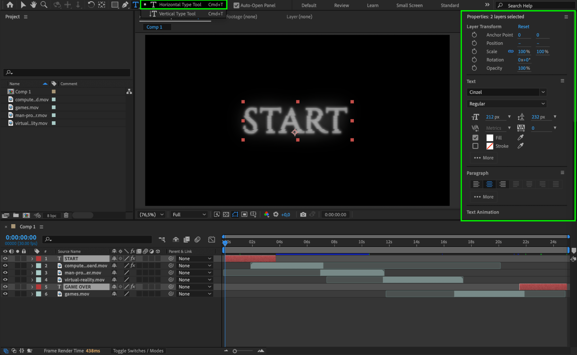Open the Full resolution dropdown
Viewport: 577px width, 355px height.
coord(189,214)
